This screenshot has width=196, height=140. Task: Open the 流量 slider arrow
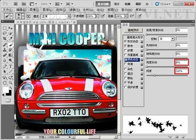(x=126, y=16)
